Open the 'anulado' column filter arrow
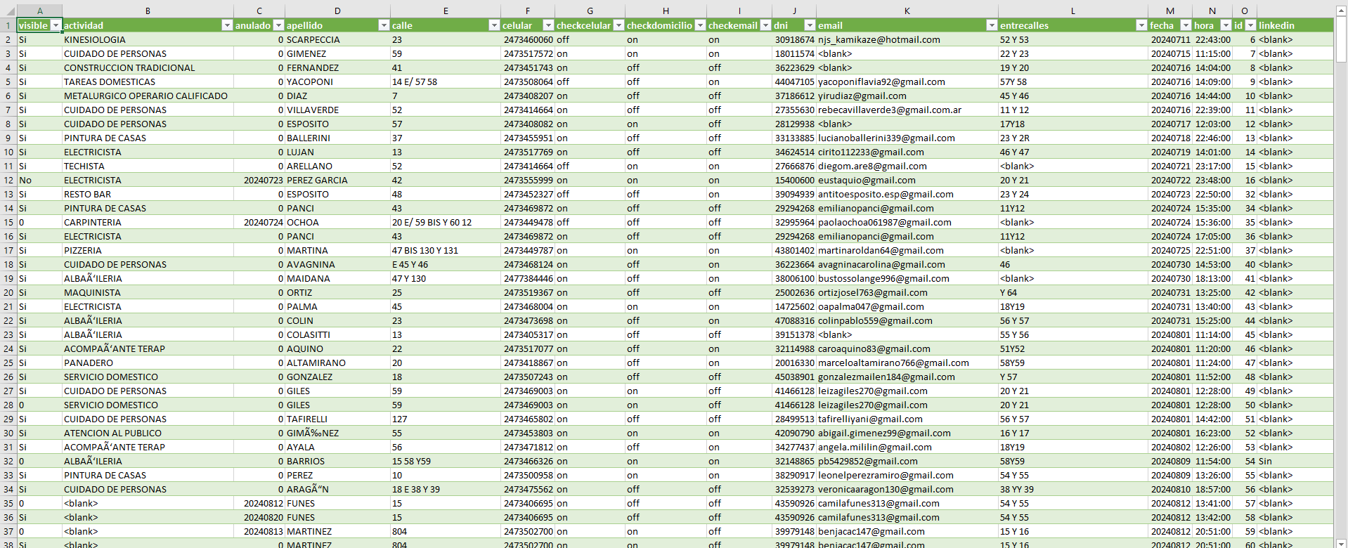 coord(278,25)
